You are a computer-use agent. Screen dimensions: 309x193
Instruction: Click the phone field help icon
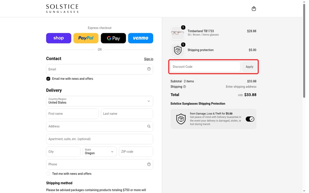[149, 164]
